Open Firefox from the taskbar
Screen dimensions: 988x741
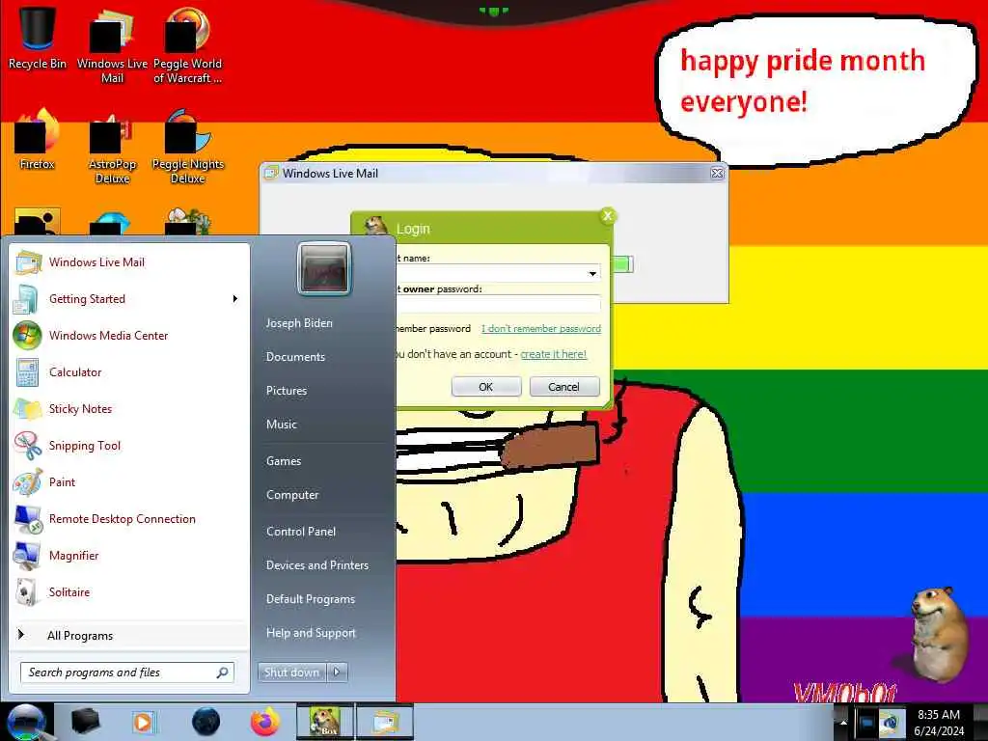pyautogui.click(x=265, y=722)
